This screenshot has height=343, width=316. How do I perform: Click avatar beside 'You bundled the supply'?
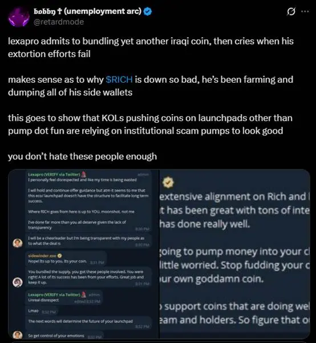click(18, 282)
